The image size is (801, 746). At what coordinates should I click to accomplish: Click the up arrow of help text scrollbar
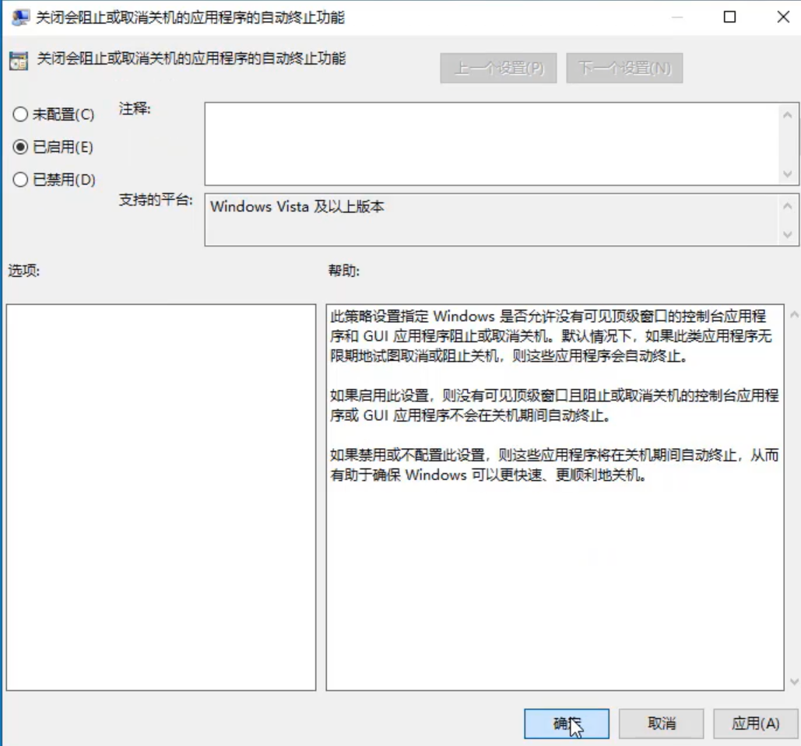click(793, 315)
